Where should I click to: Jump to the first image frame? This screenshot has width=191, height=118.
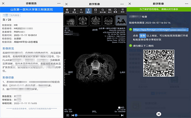point(73,115)
